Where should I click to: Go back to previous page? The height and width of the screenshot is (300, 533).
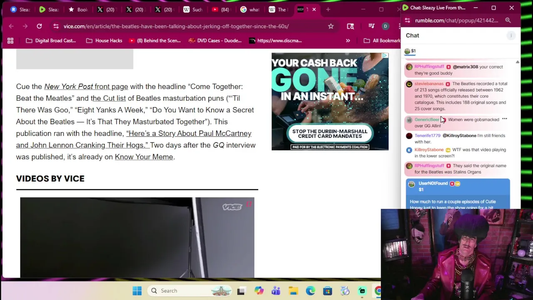11,26
